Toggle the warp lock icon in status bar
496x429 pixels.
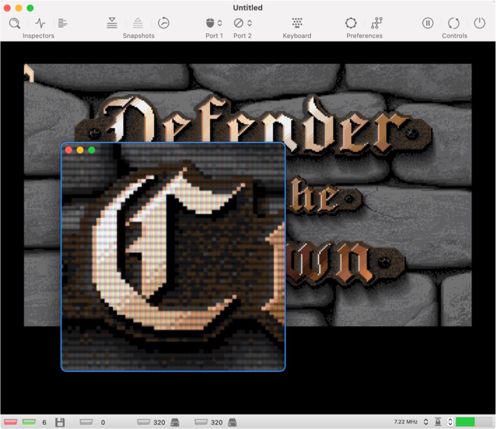tap(438, 422)
